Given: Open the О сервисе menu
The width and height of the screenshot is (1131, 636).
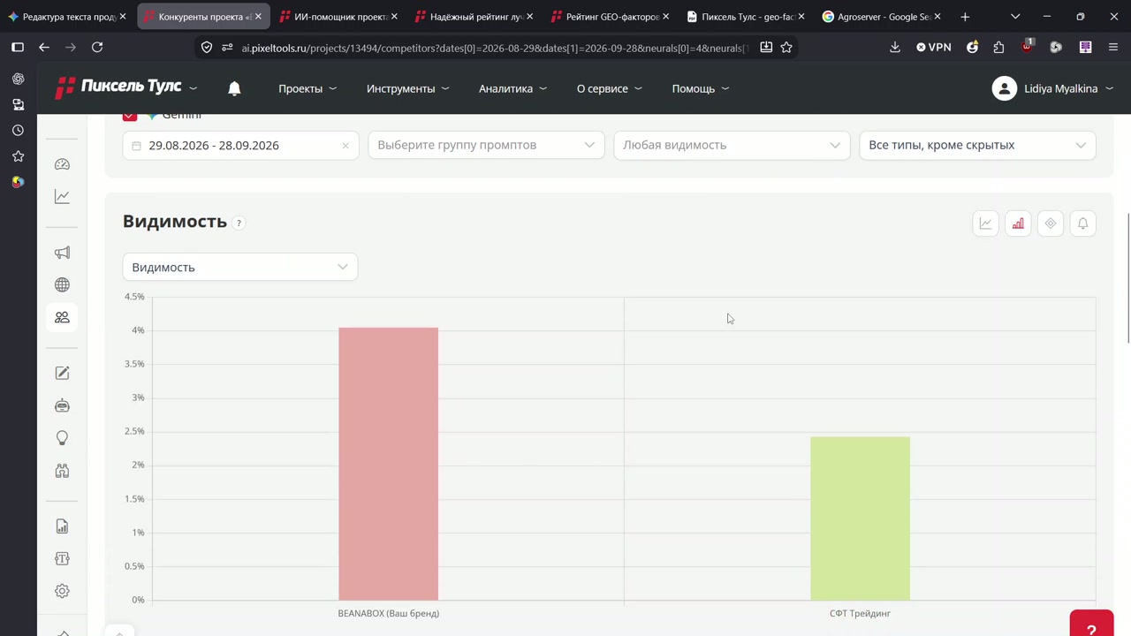Looking at the screenshot, I should coord(610,88).
